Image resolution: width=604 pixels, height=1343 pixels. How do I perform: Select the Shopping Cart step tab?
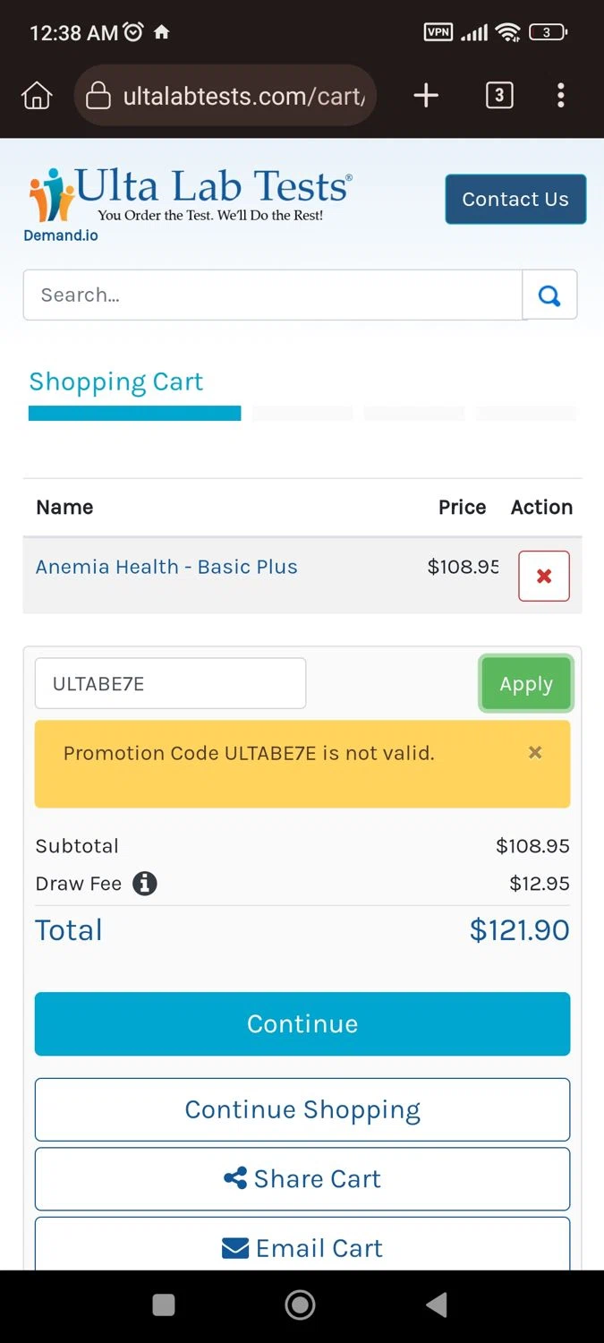coord(116,382)
